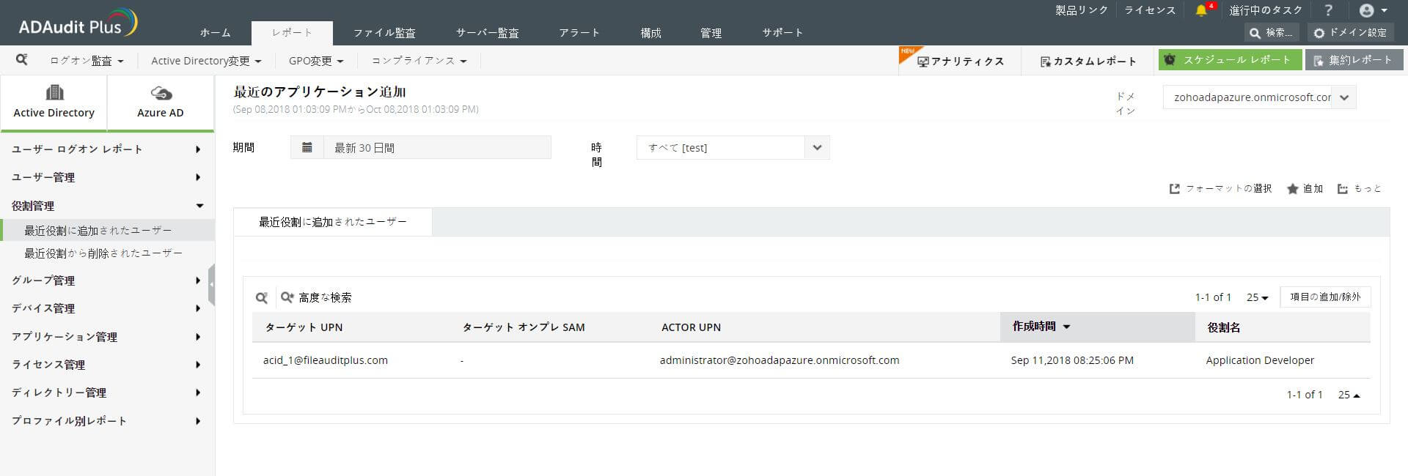Image resolution: width=1408 pixels, height=476 pixels.
Task: Open advanced search (高度な検索)
Action: pyautogui.click(x=316, y=297)
